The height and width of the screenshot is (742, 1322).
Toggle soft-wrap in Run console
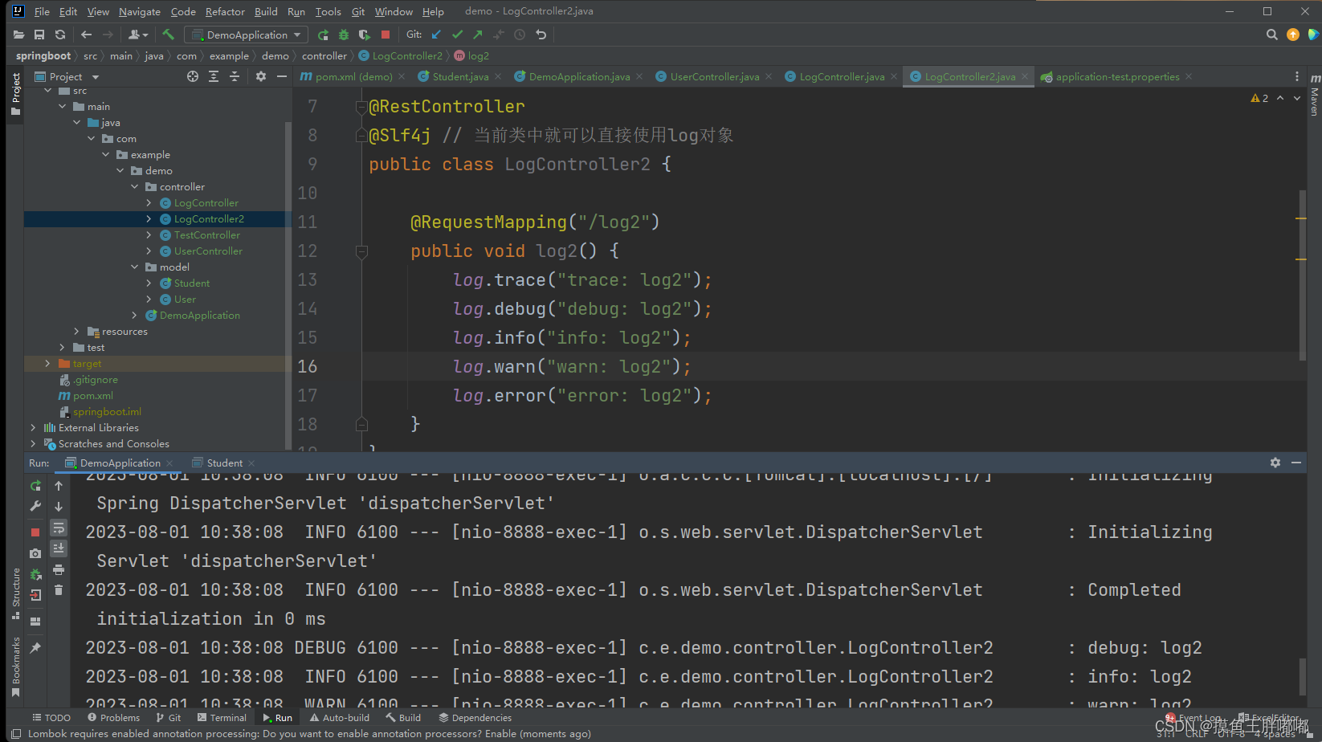pyautogui.click(x=59, y=528)
